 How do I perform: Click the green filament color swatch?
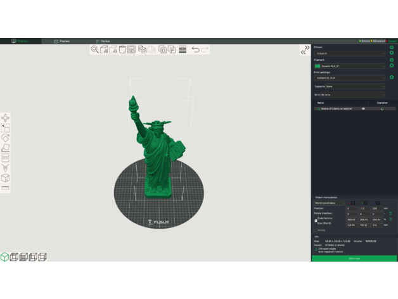click(x=318, y=66)
